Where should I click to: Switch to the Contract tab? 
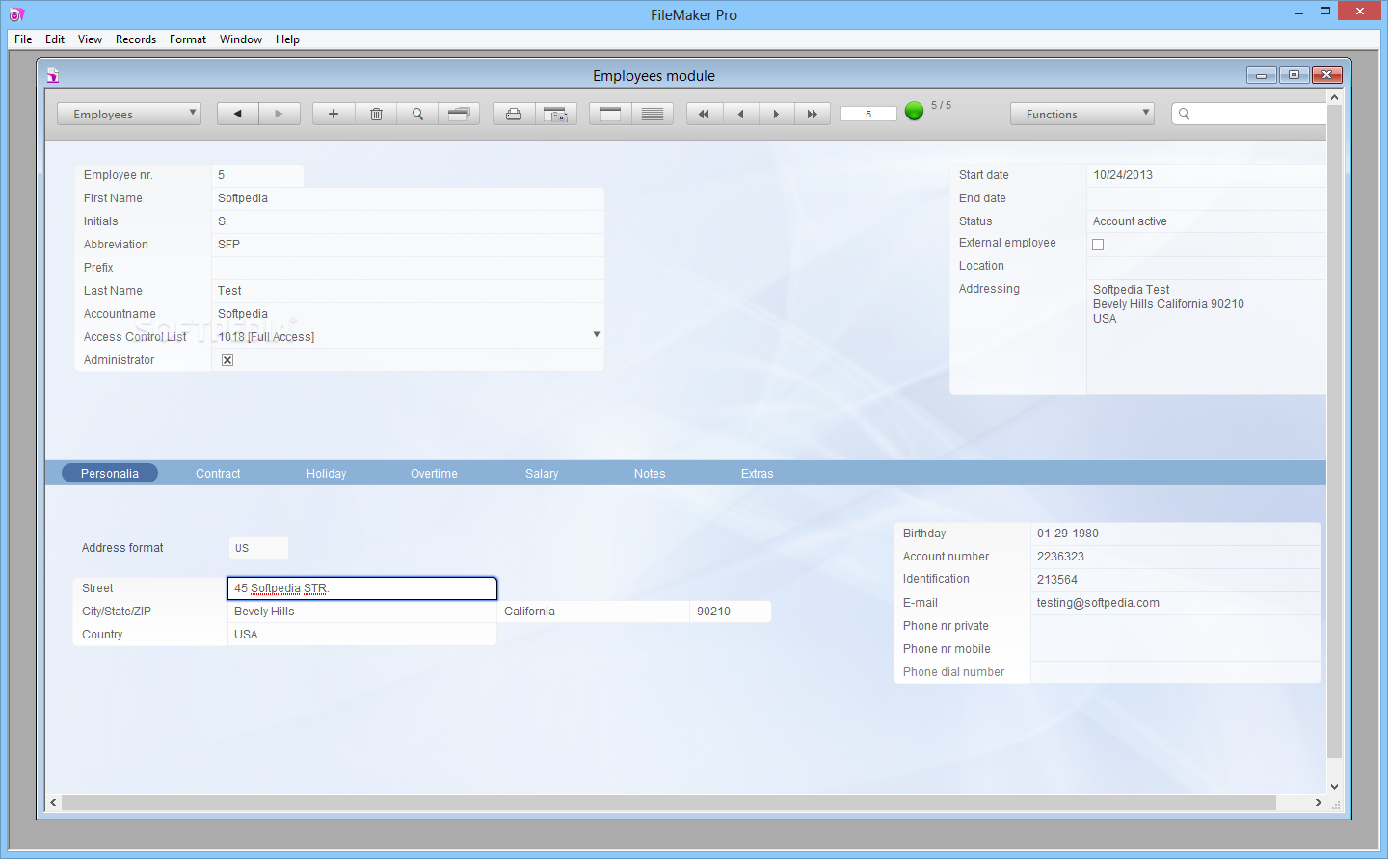click(218, 473)
